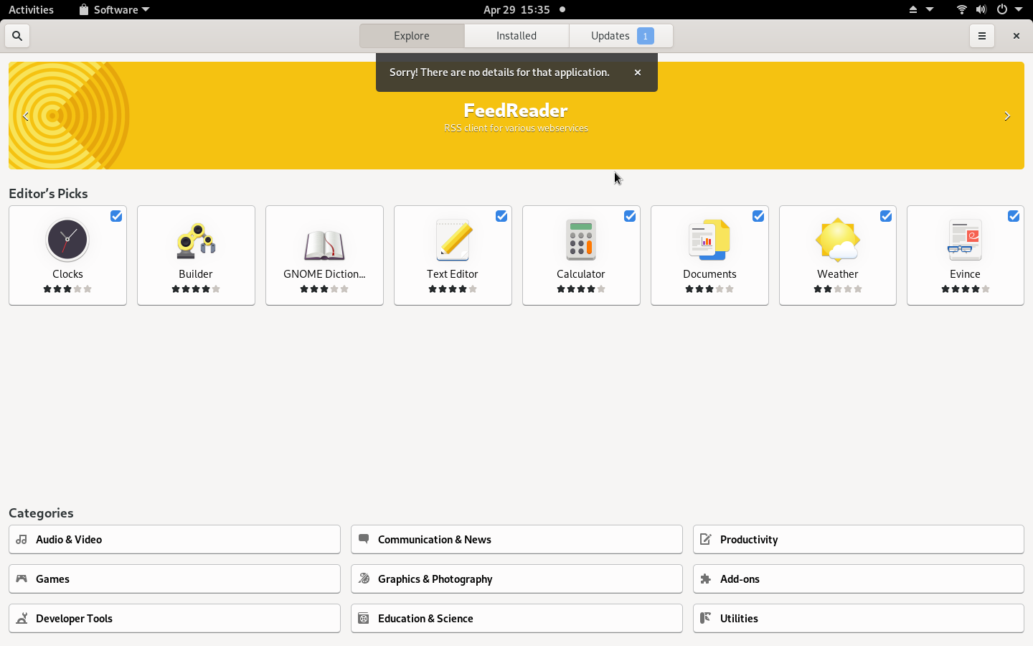Click the Developer Tools icon
Screen dimensions: 1033x646
coord(22,618)
